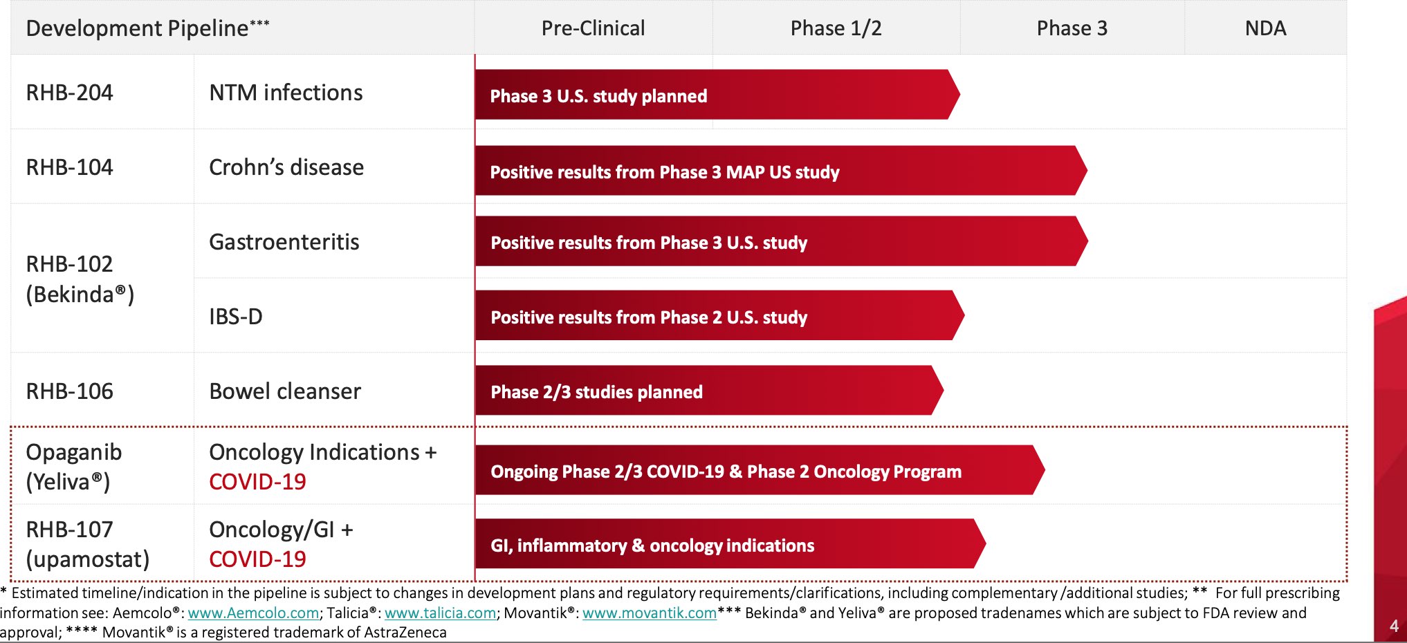Click the Phase 3 column header
Image resolution: width=1407 pixels, height=643 pixels.
click(1072, 28)
